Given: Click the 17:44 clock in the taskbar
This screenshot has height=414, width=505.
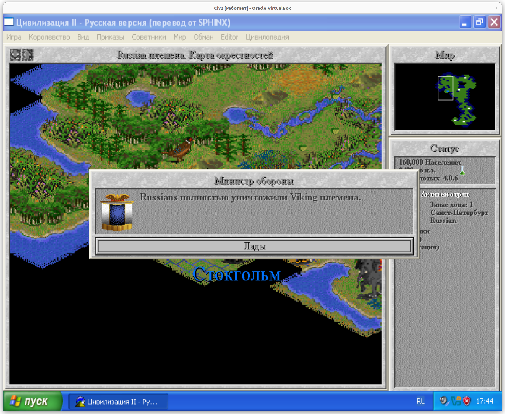Looking at the screenshot, I should click(x=485, y=401).
